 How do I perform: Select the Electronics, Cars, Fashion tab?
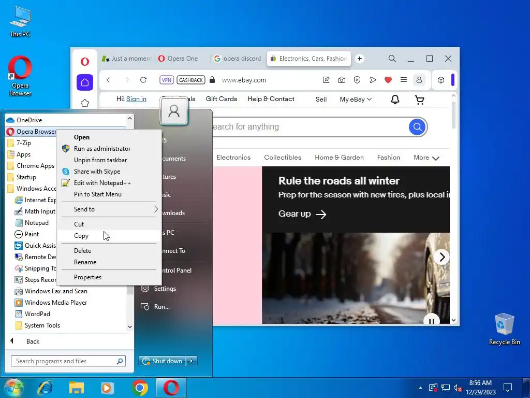coord(309,59)
